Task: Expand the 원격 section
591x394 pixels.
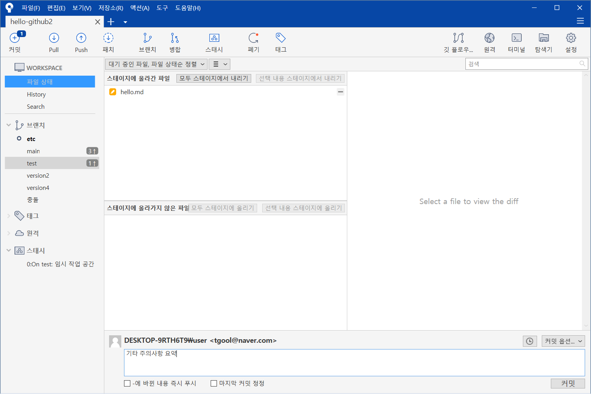Action: 9,233
